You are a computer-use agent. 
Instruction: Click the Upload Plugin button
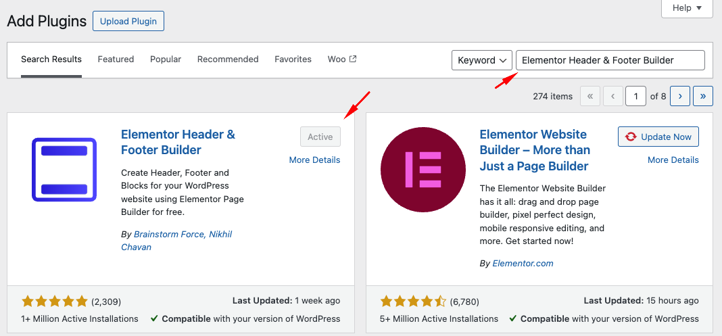pyautogui.click(x=128, y=21)
